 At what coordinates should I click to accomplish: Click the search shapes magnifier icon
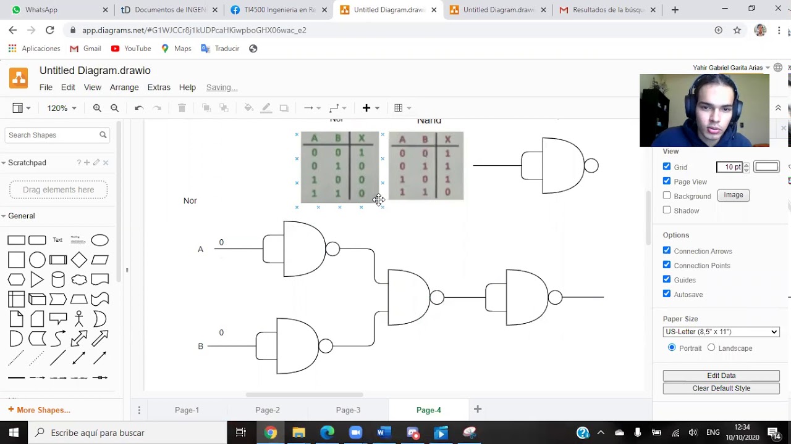pyautogui.click(x=103, y=135)
